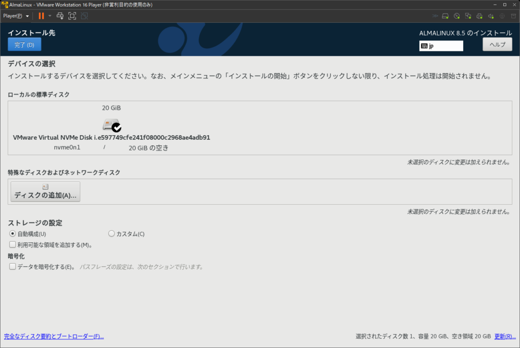Click the keyboard icon beside jp
Screen dimensions: 520x348
424,46
